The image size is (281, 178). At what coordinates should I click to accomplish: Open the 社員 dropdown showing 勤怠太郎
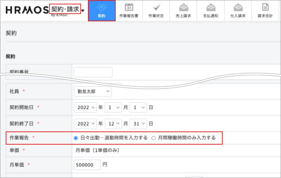(92, 91)
